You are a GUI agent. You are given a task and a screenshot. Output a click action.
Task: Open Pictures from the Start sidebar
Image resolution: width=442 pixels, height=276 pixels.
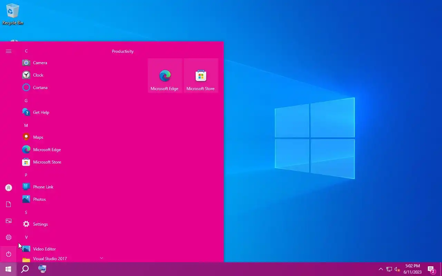pyautogui.click(x=9, y=221)
